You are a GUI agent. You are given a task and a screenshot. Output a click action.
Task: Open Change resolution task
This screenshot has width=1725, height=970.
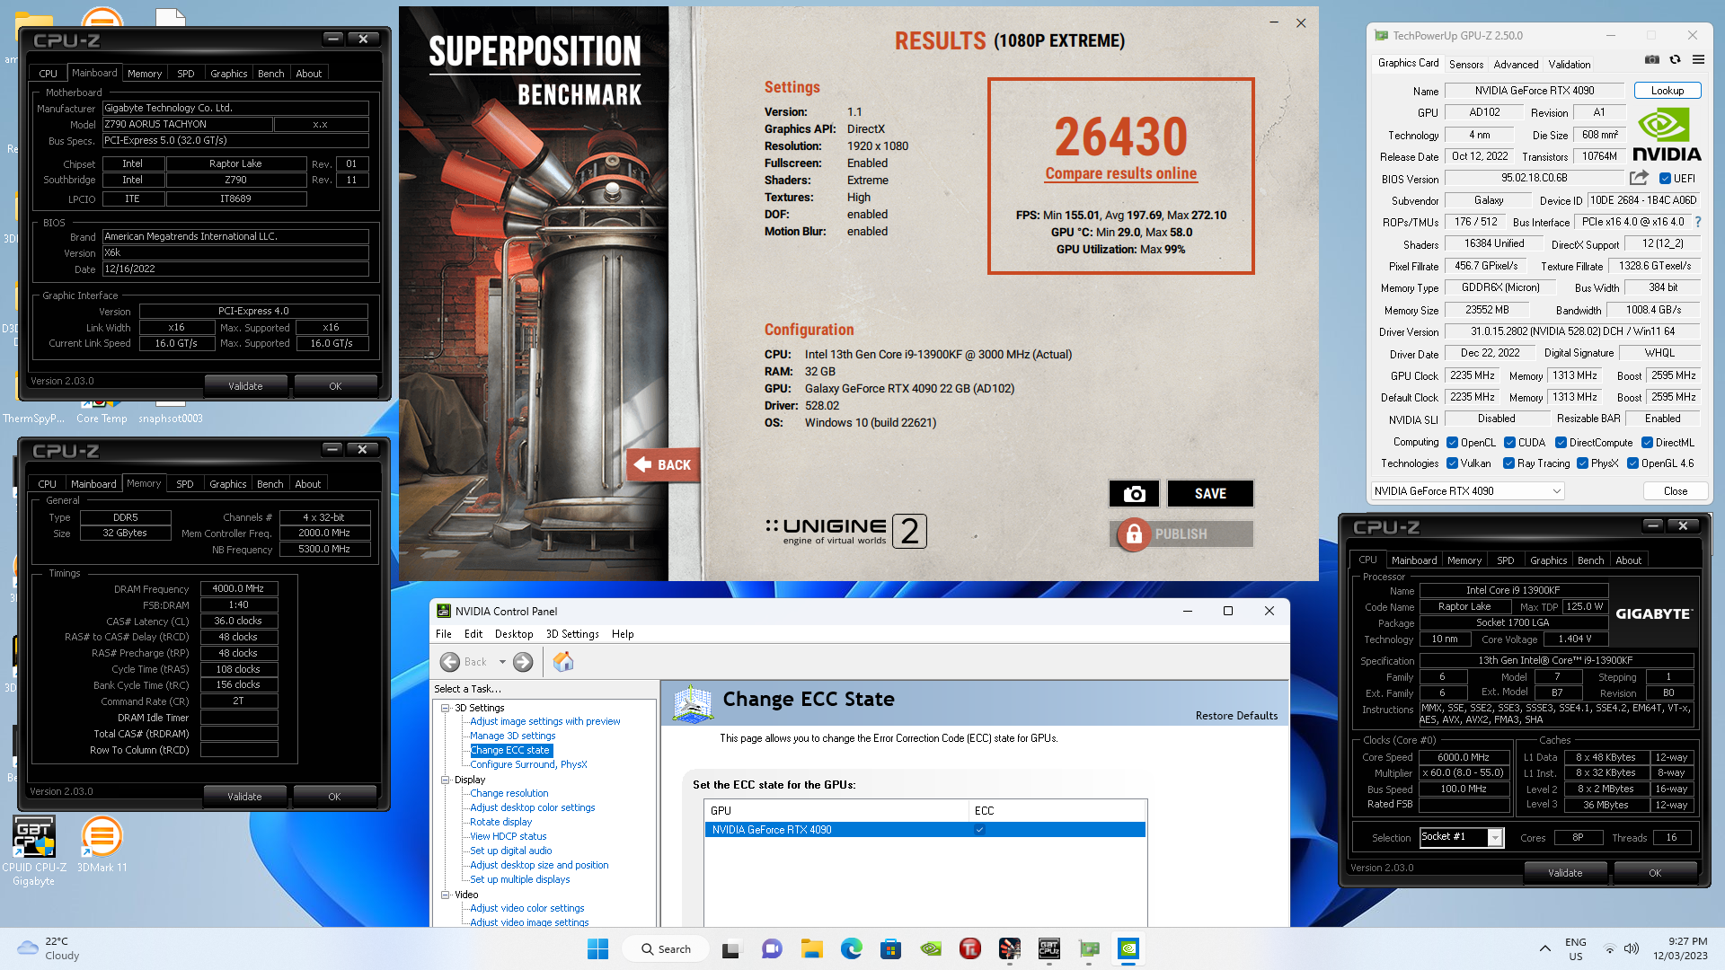[x=509, y=793]
